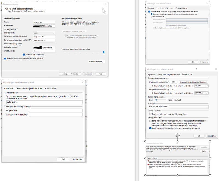This screenshot has height=181, width=219.
Task: Toggle the Wachtwoord onthouden checkbox
Action: click(24, 55)
